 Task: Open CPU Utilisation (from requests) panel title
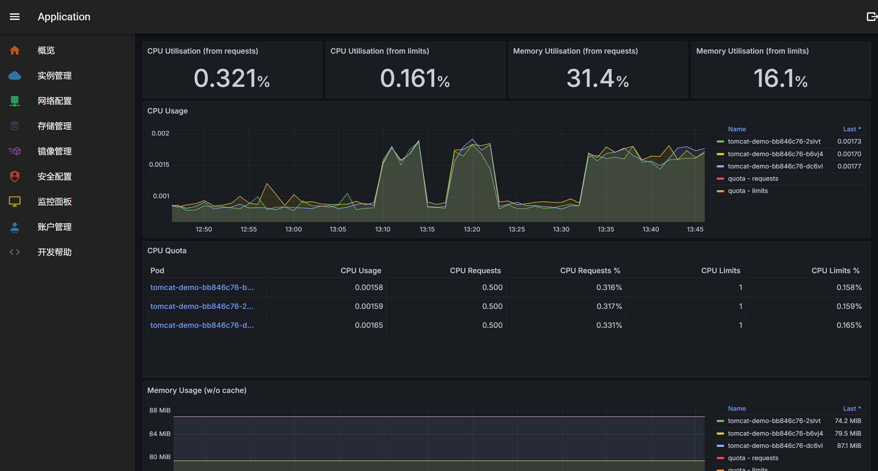click(203, 51)
